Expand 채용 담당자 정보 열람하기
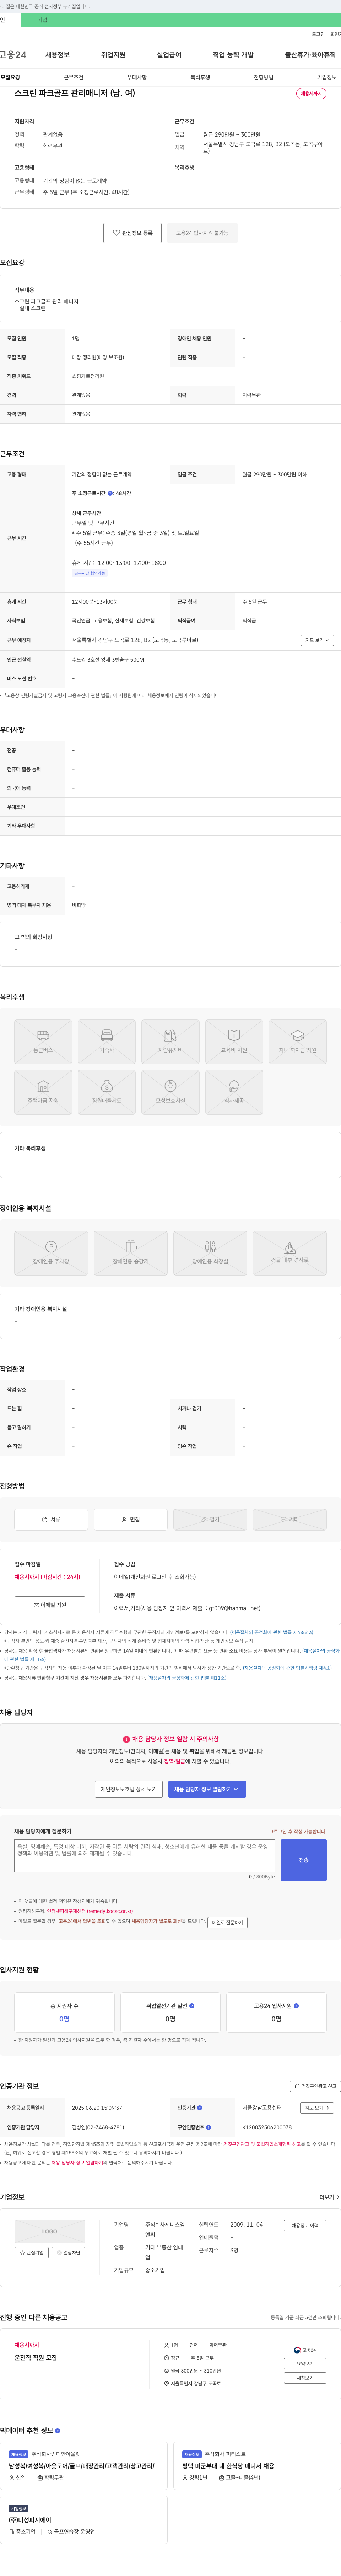 point(207,1789)
